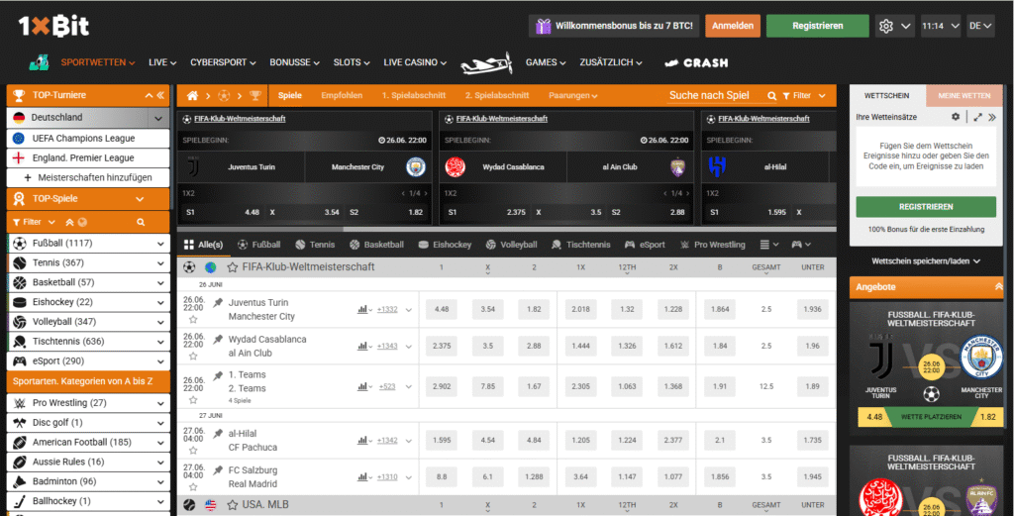Pin the 1. Teams vs 2. Teams row
1014x516 pixels.
pyautogui.click(x=218, y=375)
